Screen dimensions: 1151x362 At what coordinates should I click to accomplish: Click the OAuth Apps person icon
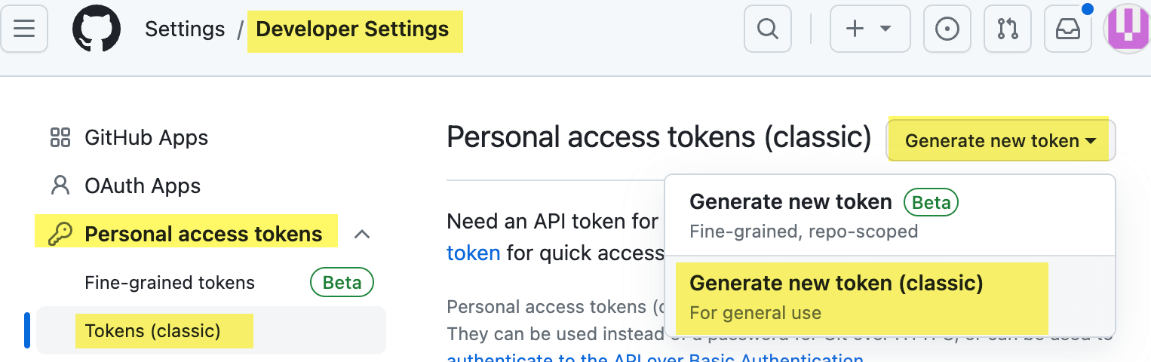pos(60,186)
